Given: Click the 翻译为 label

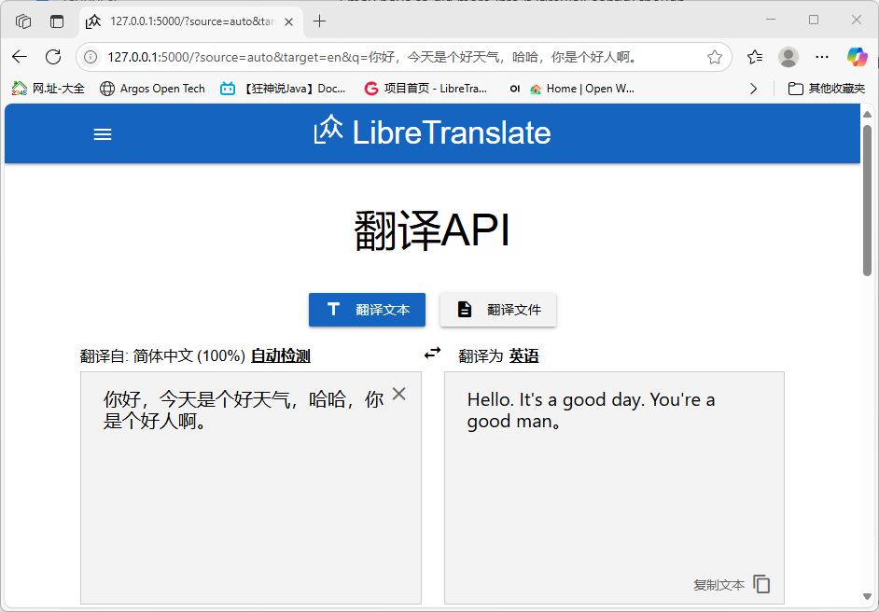Looking at the screenshot, I should [x=481, y=355].
